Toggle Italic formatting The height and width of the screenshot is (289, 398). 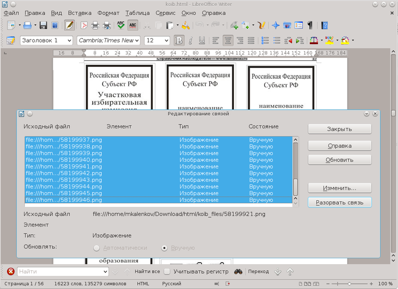coord(190,40)
